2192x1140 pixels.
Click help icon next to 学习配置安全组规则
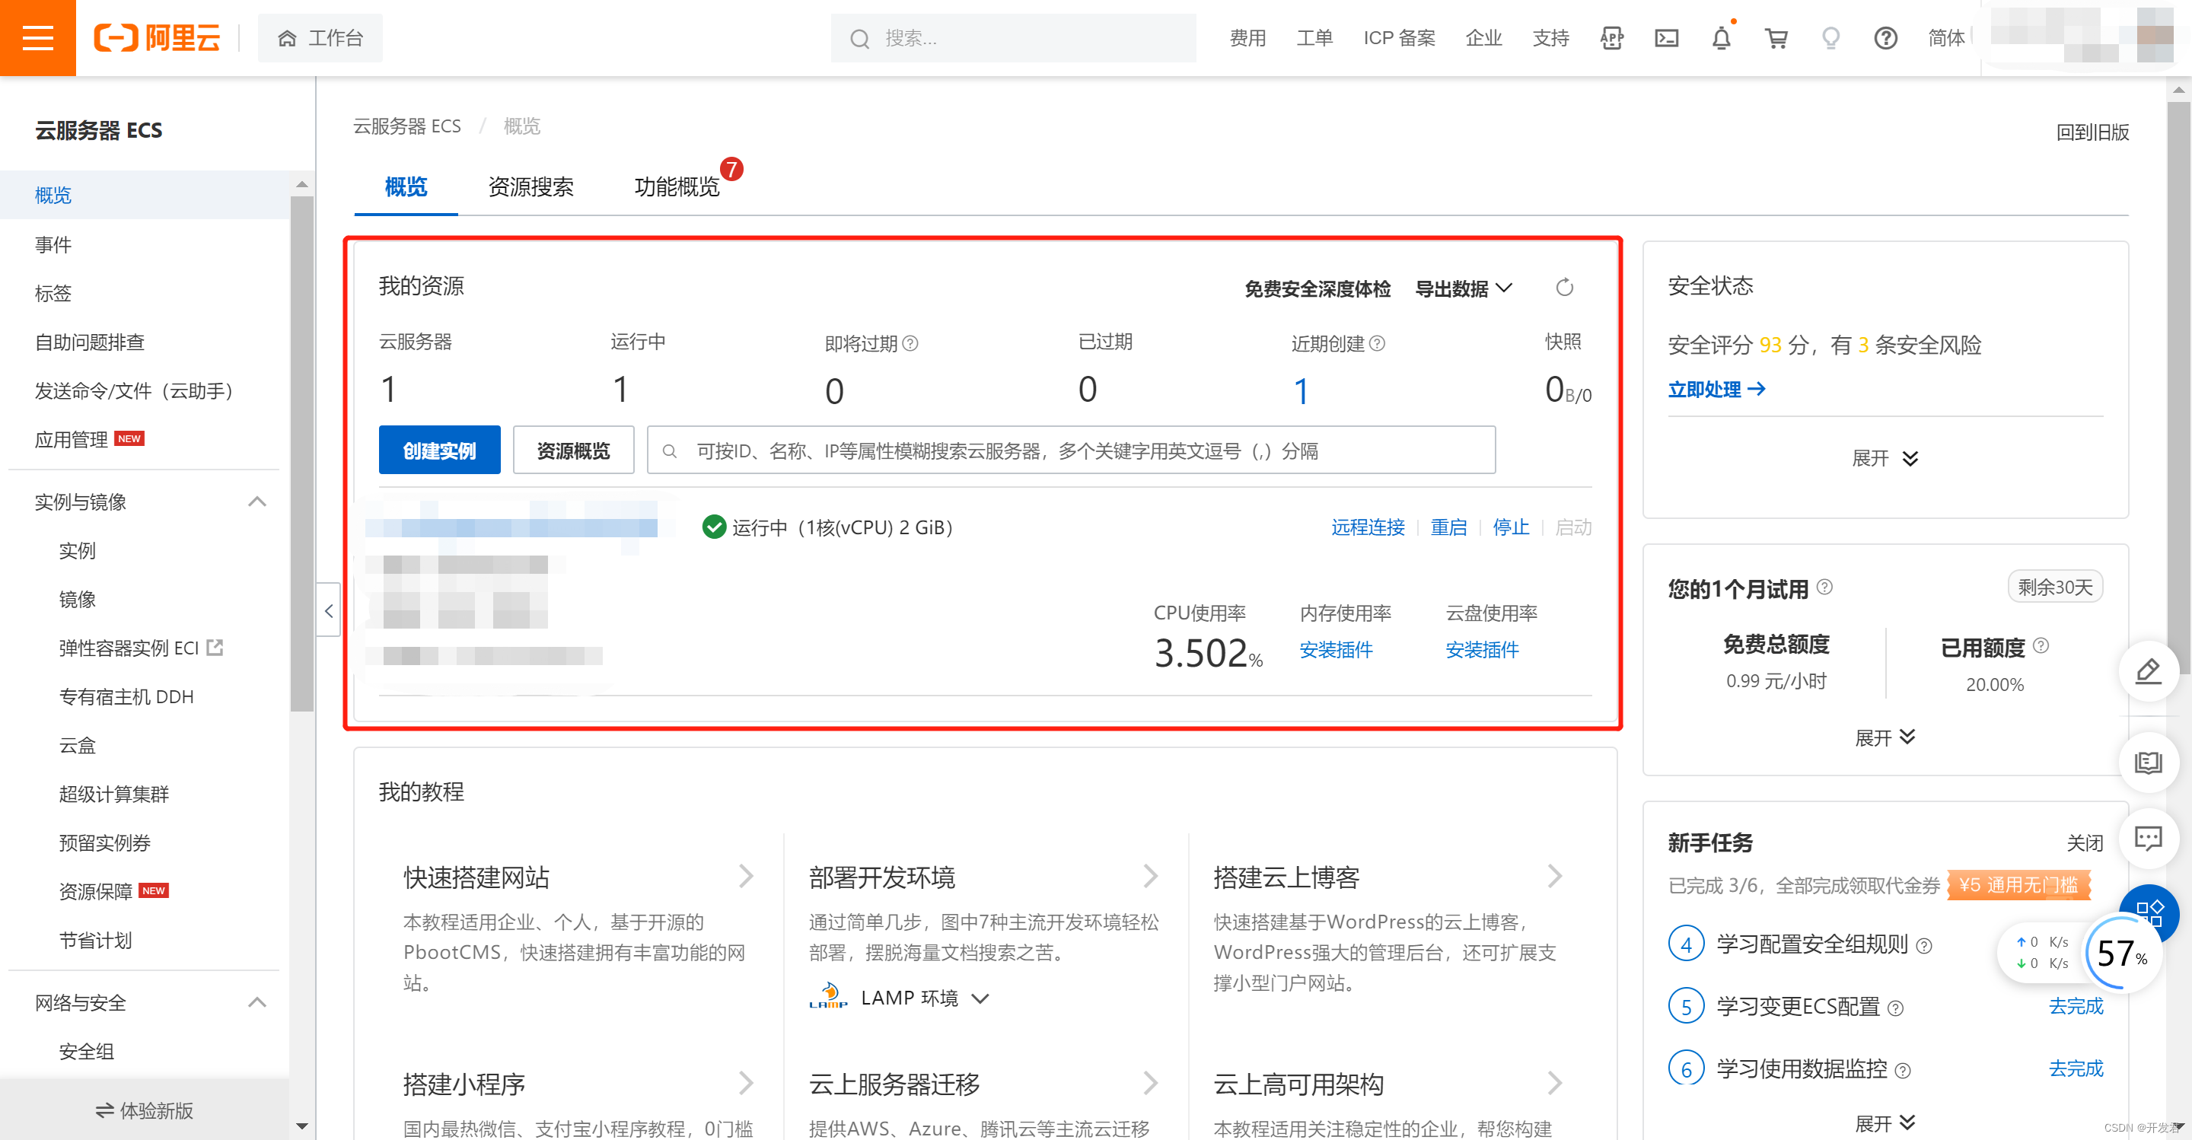(1924, 946)
